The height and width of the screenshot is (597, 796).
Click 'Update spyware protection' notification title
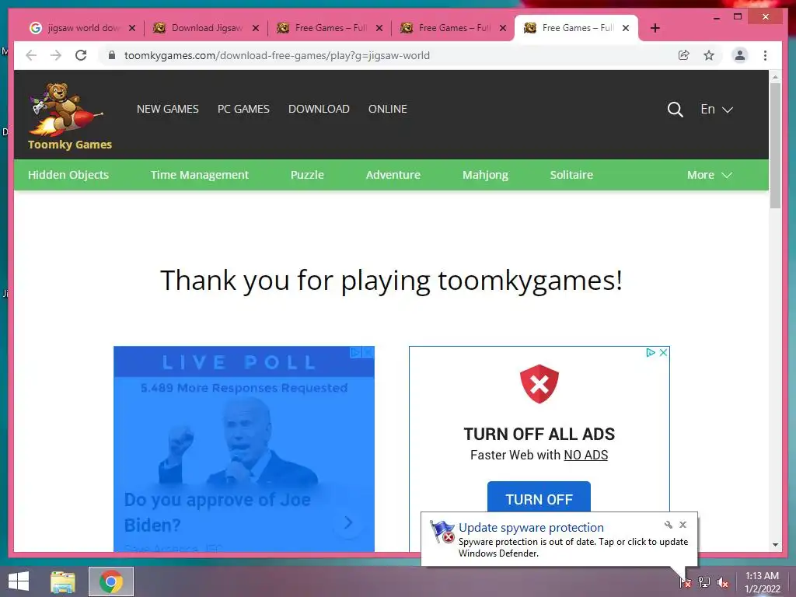pyautogui.click(x=531, y=528)
